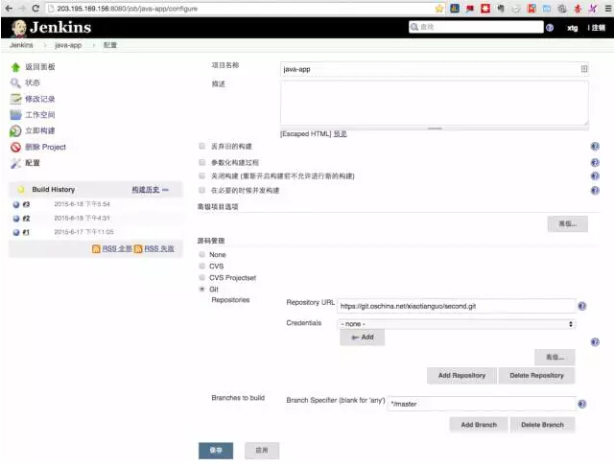Image resolution: width=614 pixels, height=466 pixels.
Task: Open the Credentials none dropdown
Action: click(x=457, y=324)
